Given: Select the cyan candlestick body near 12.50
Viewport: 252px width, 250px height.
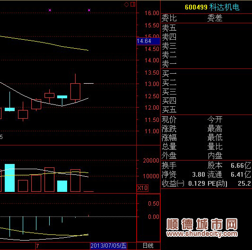Looking at the screenshot, I should click(62, 97).
